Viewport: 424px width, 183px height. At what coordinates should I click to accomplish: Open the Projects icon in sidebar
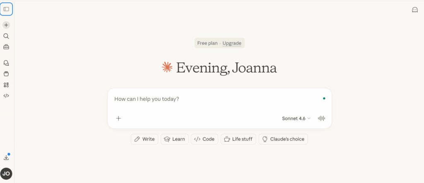coord(6,74)
